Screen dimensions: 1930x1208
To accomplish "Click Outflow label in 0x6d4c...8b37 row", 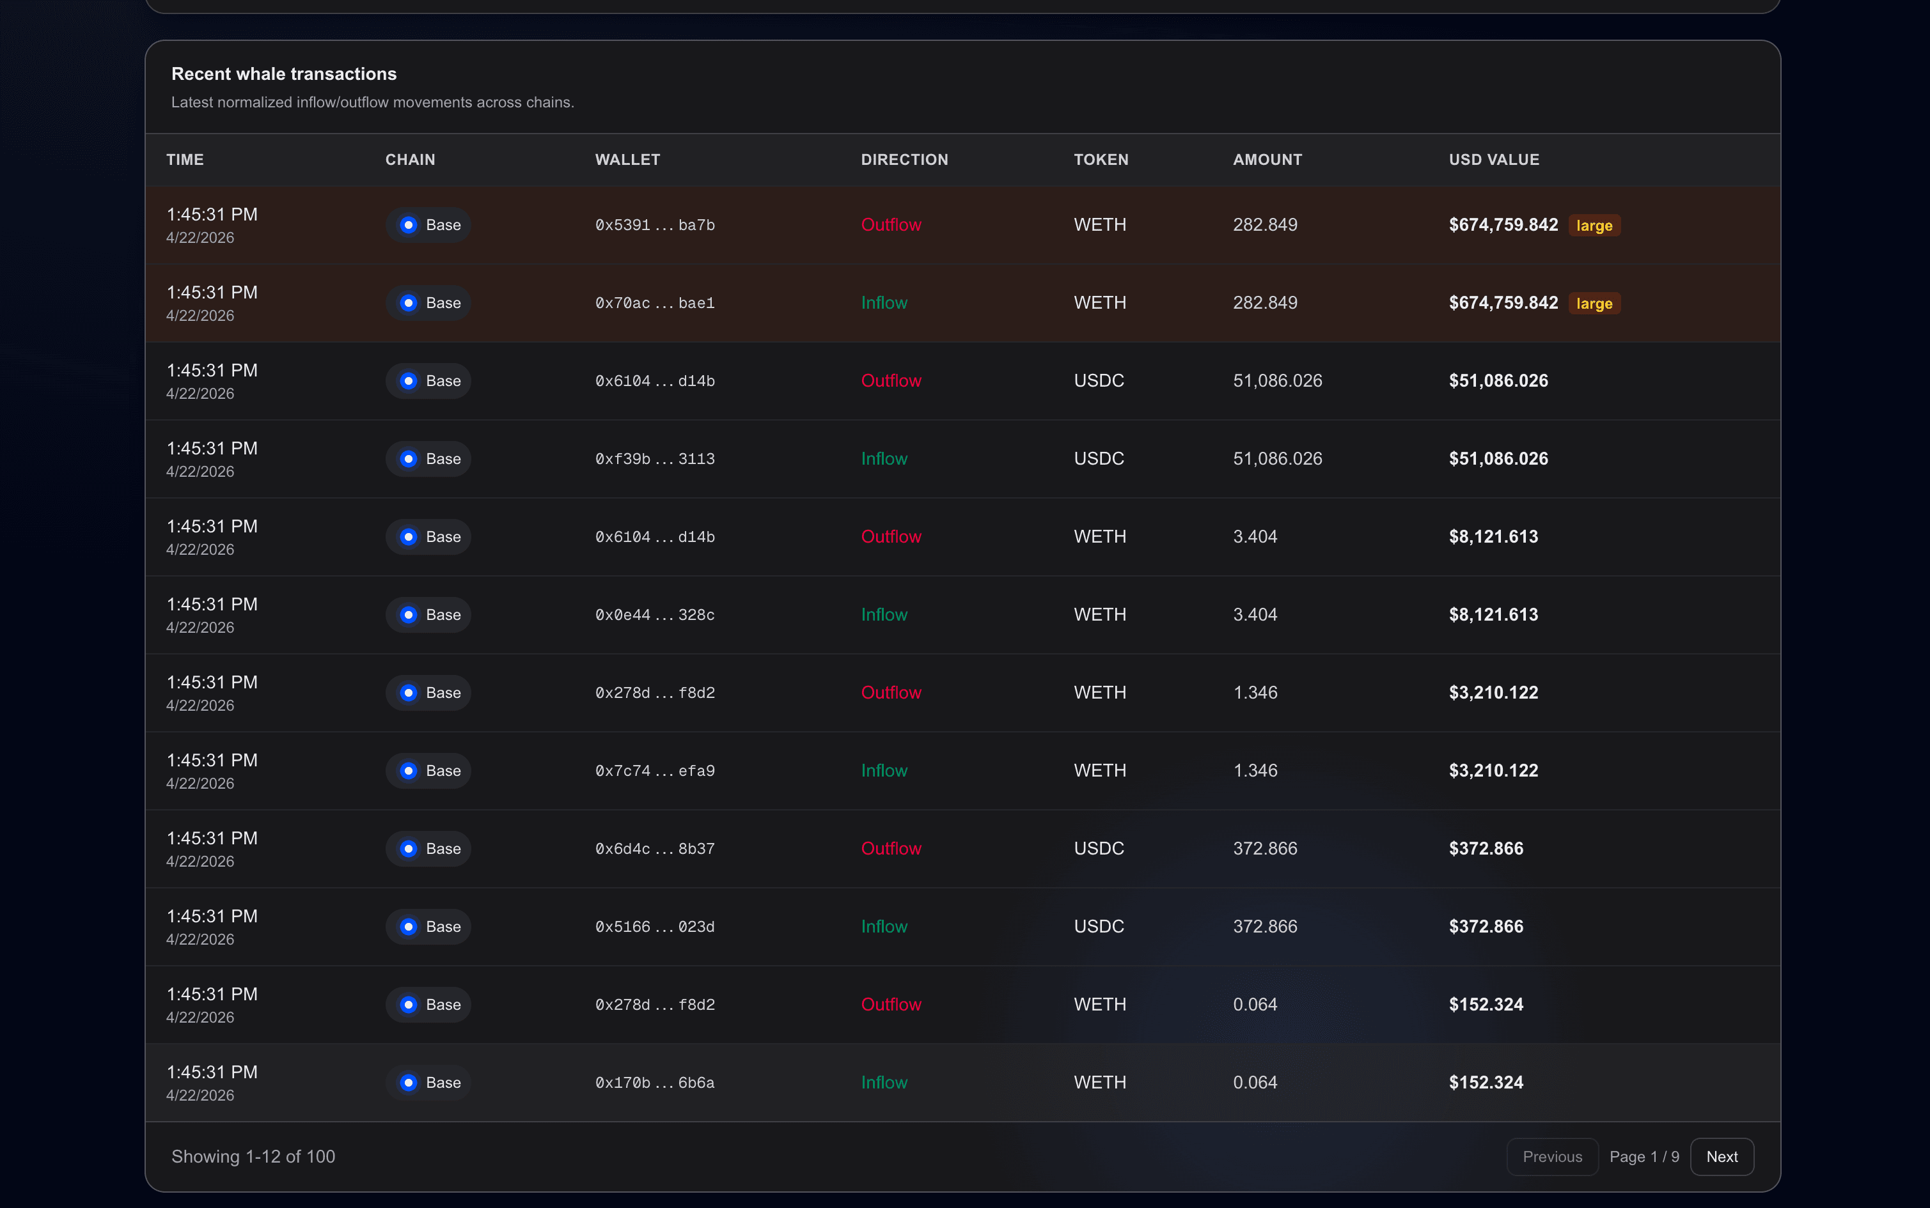I will (x=890, y=849).
